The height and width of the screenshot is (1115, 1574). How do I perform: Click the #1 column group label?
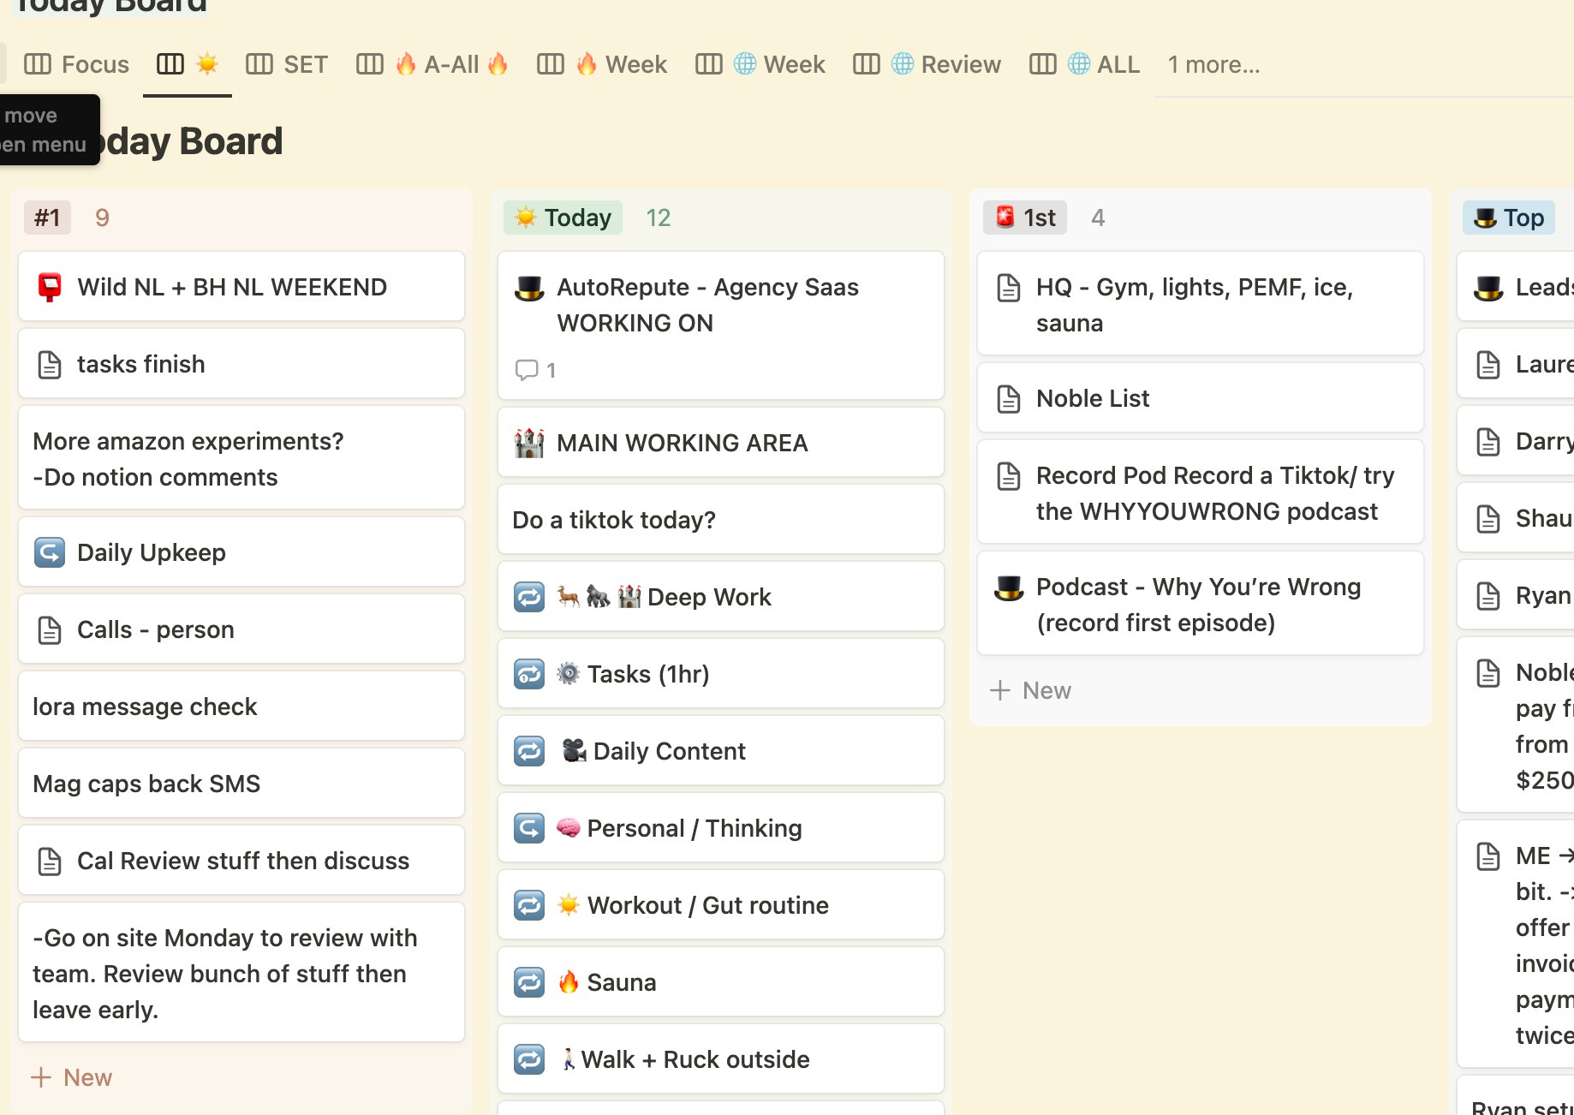pos(47,218)
